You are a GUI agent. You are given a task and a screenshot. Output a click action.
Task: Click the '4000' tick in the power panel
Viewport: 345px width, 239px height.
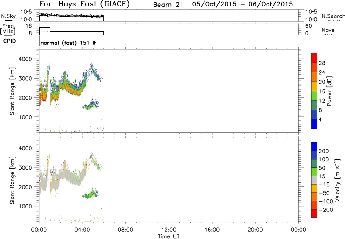point(25,59)
